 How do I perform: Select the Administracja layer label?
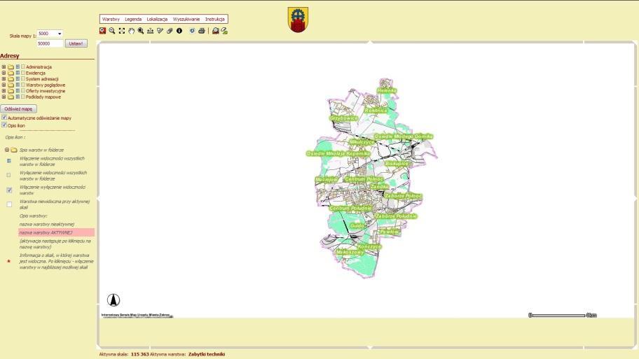[39, 66]
